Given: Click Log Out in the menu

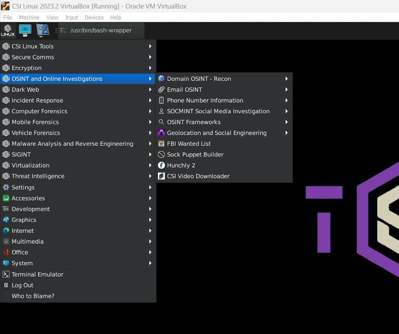Looking at the screenshot, I should pos(23,285).
